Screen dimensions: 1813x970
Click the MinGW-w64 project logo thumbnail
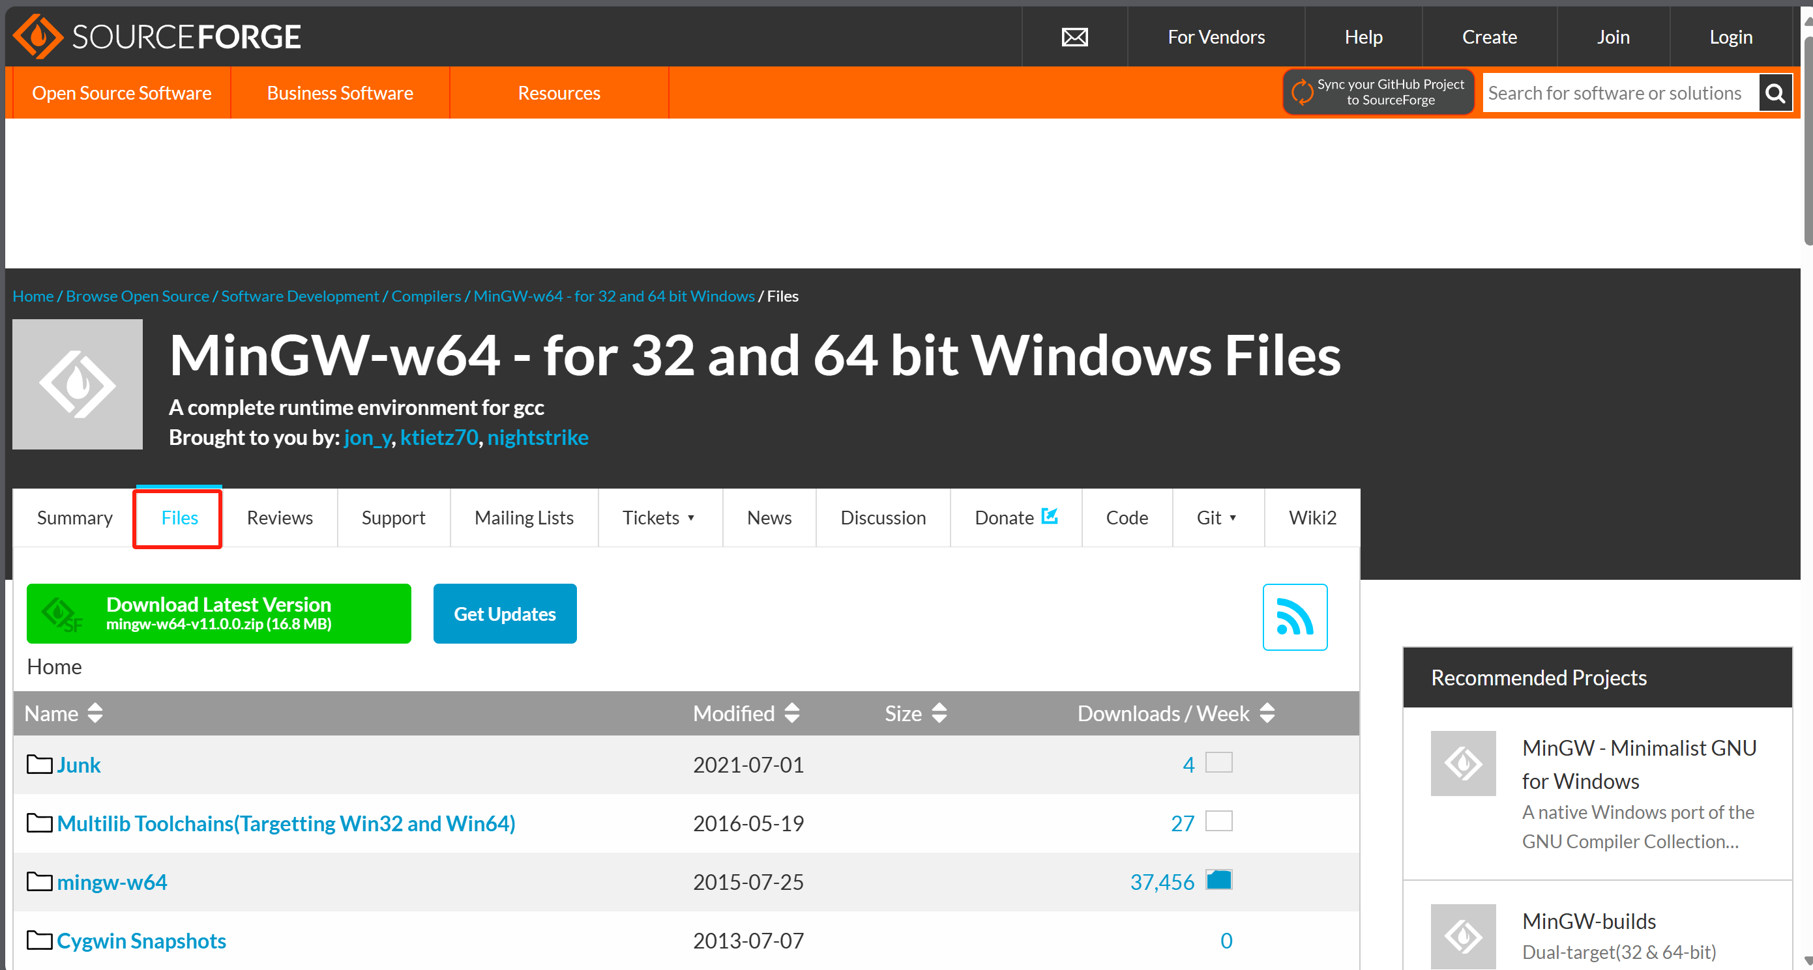78,384
